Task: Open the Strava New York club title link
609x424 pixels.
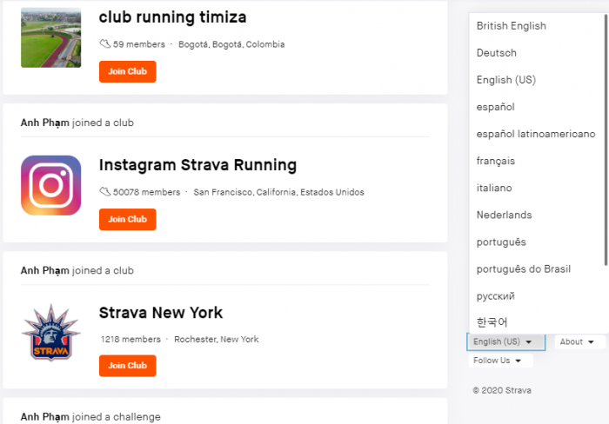Action: [161, 313]
